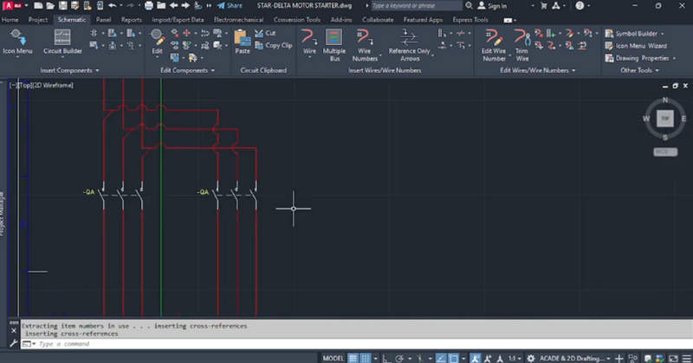
Task: Open the Help question mark icon
Action: (x=580, y=6)
